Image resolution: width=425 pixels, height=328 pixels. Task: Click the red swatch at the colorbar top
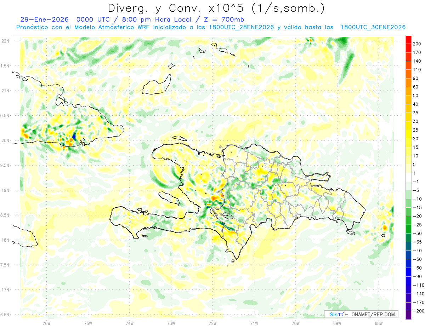coord(408,39)
